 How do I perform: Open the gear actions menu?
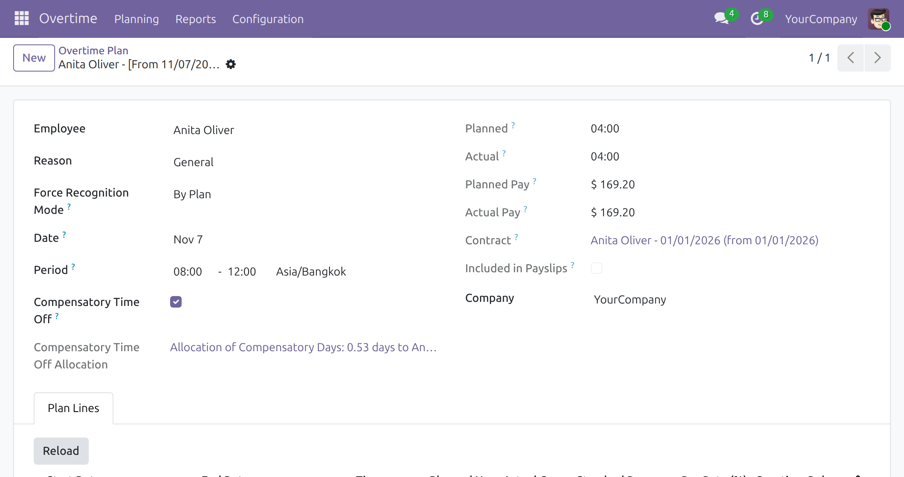click(x=231, y=64)
